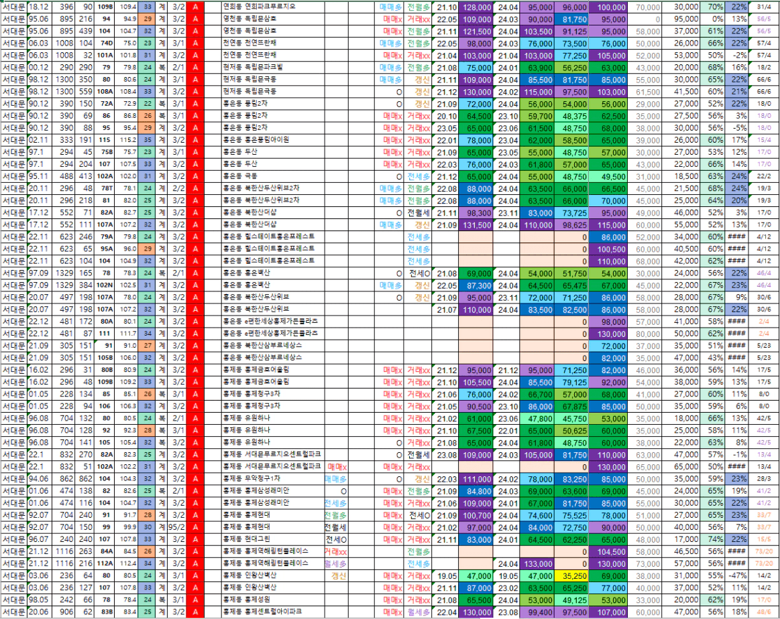Select the cell reading 67,875
The width and height of the screenshot is (780, 619).
pyautogui.click(x=571, y=407)
